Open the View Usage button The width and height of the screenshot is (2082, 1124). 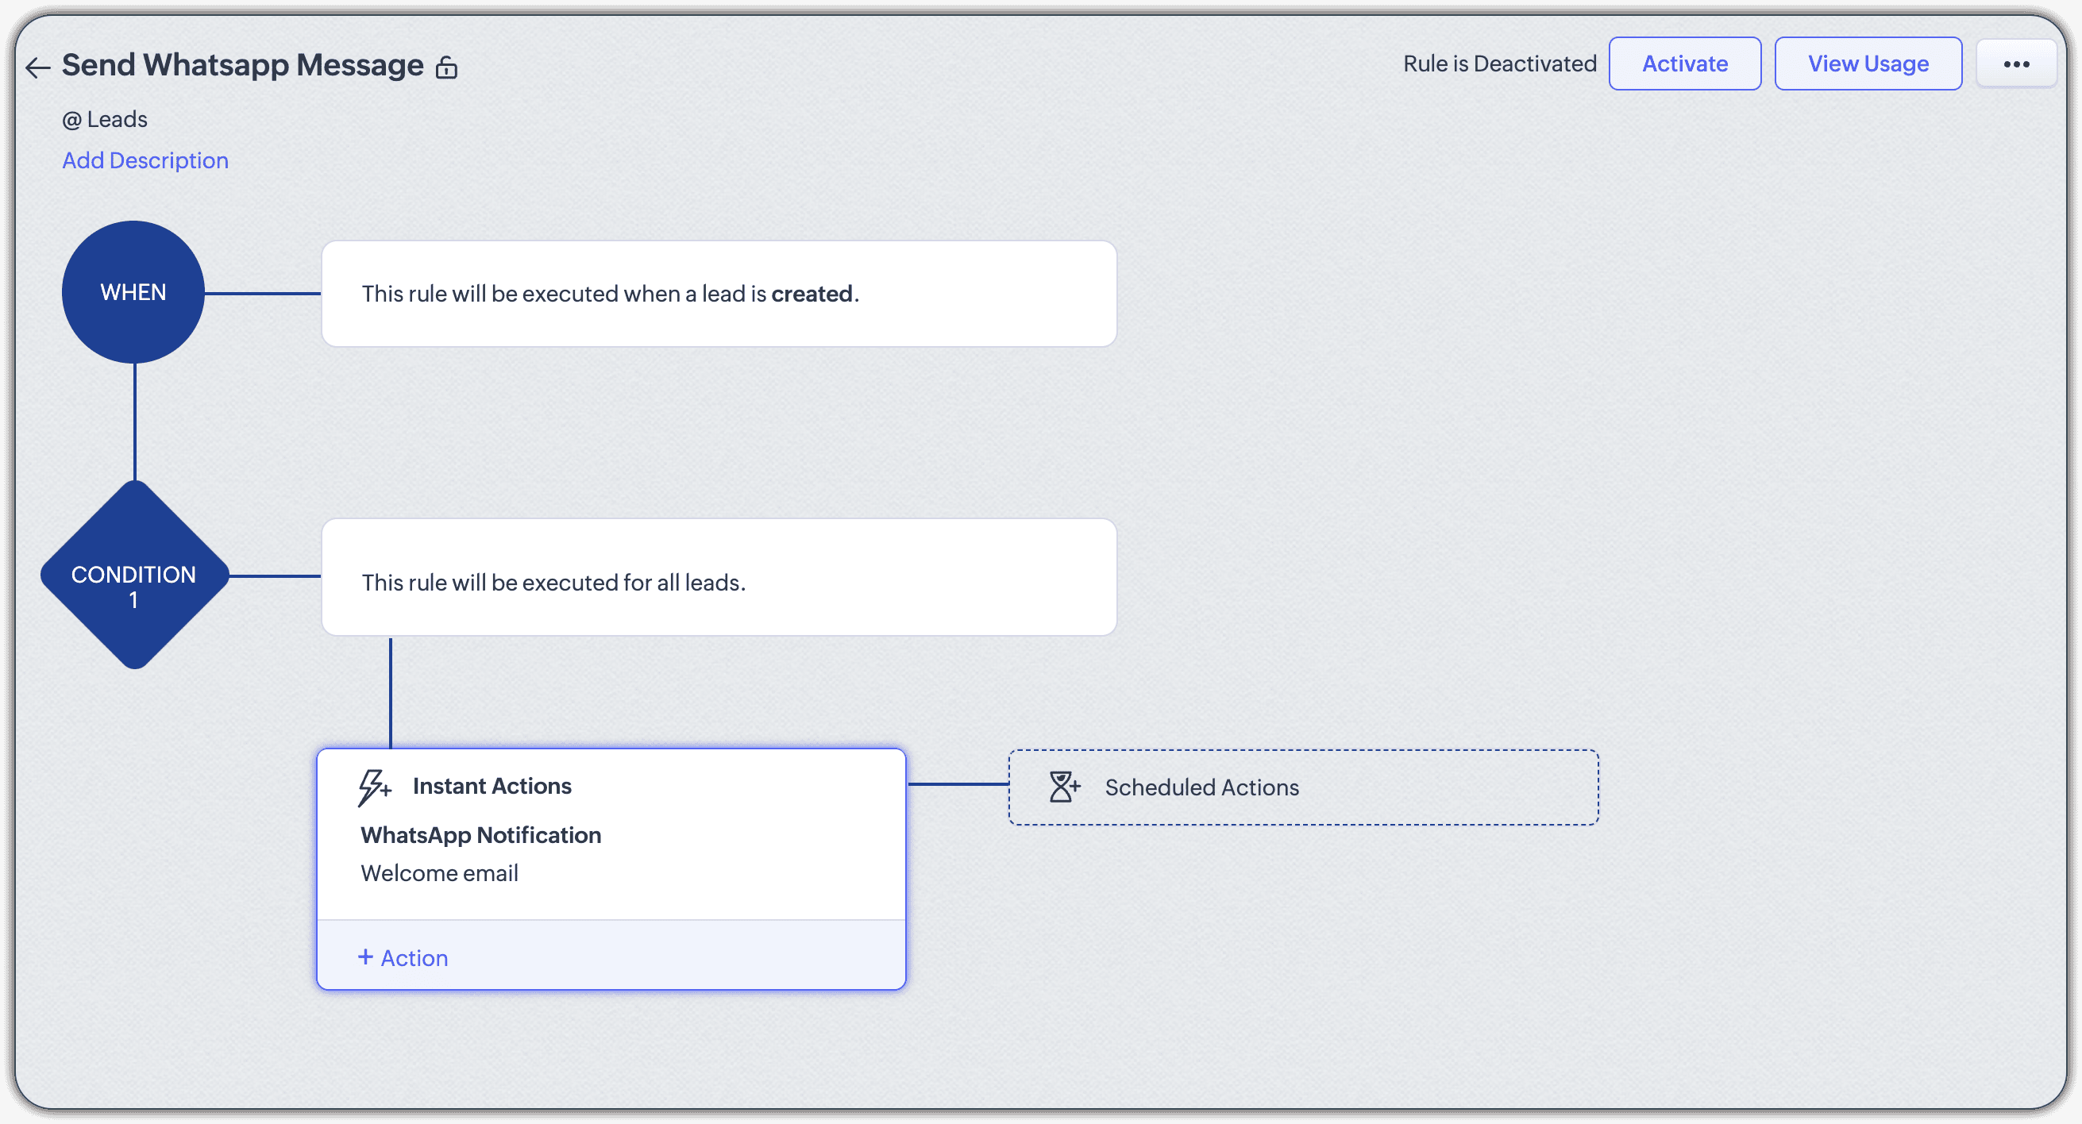pos(1868,64)
